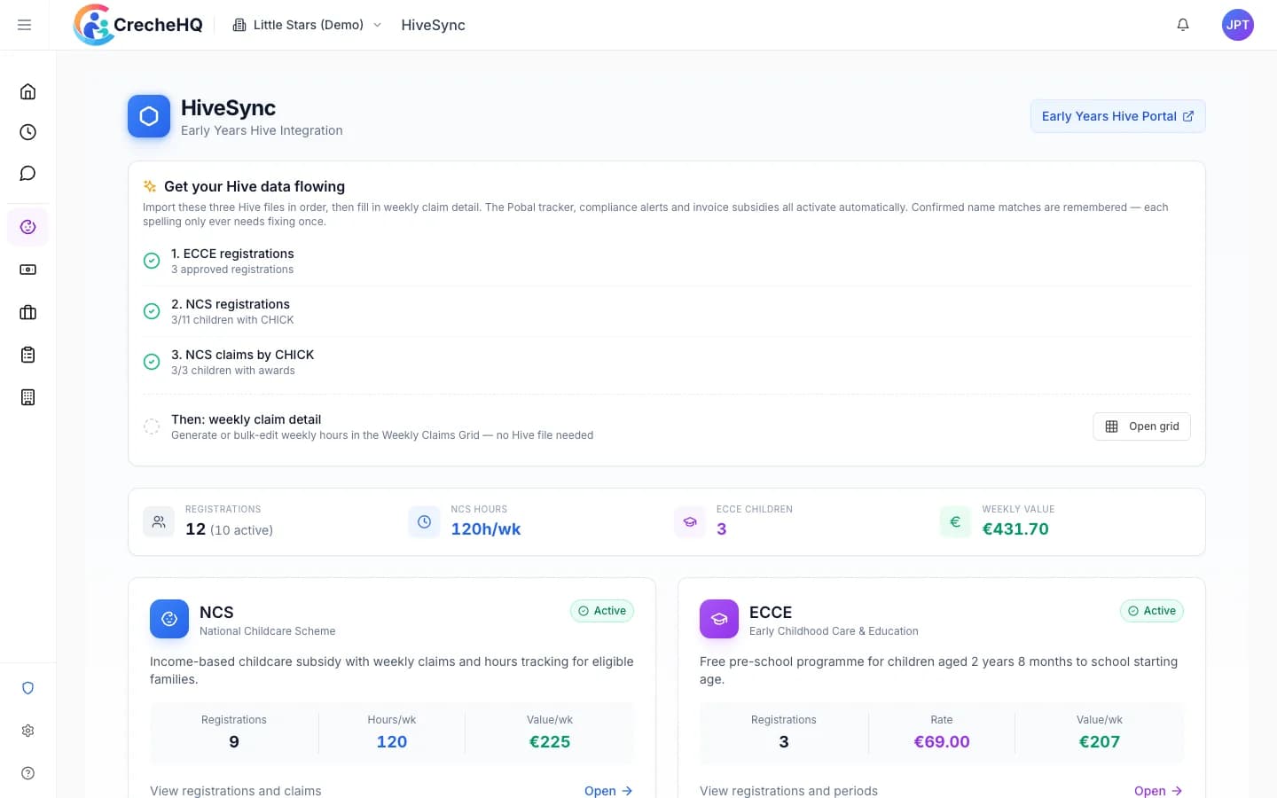
Task: Open the briefcase sidebar icon
Action: (28, 312)
